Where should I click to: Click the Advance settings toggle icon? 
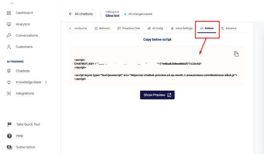coord(223,28)
